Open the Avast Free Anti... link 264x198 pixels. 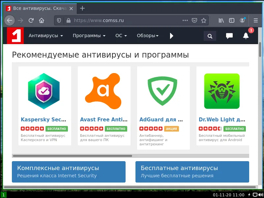[104, 119]
